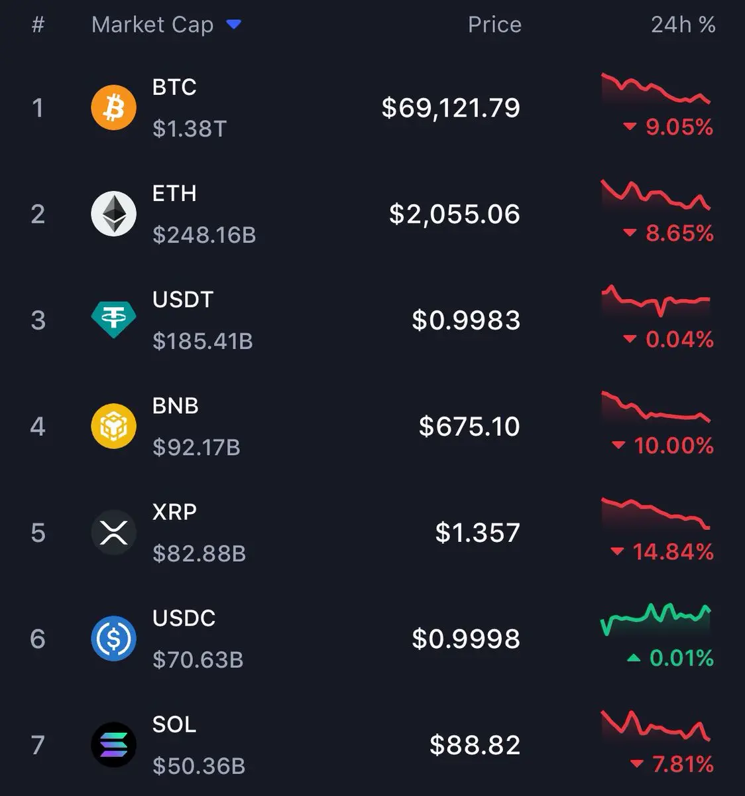Open the XRP red sparkline chart

(x=656, y=513)
